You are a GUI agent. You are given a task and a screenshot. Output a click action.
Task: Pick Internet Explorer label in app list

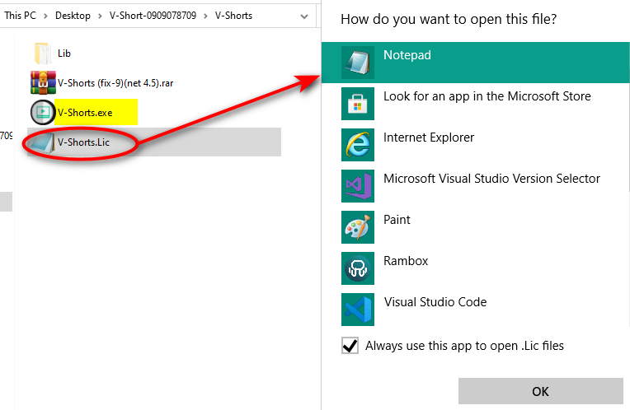429,137
